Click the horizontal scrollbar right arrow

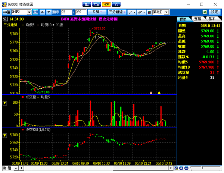coord(171,168)
